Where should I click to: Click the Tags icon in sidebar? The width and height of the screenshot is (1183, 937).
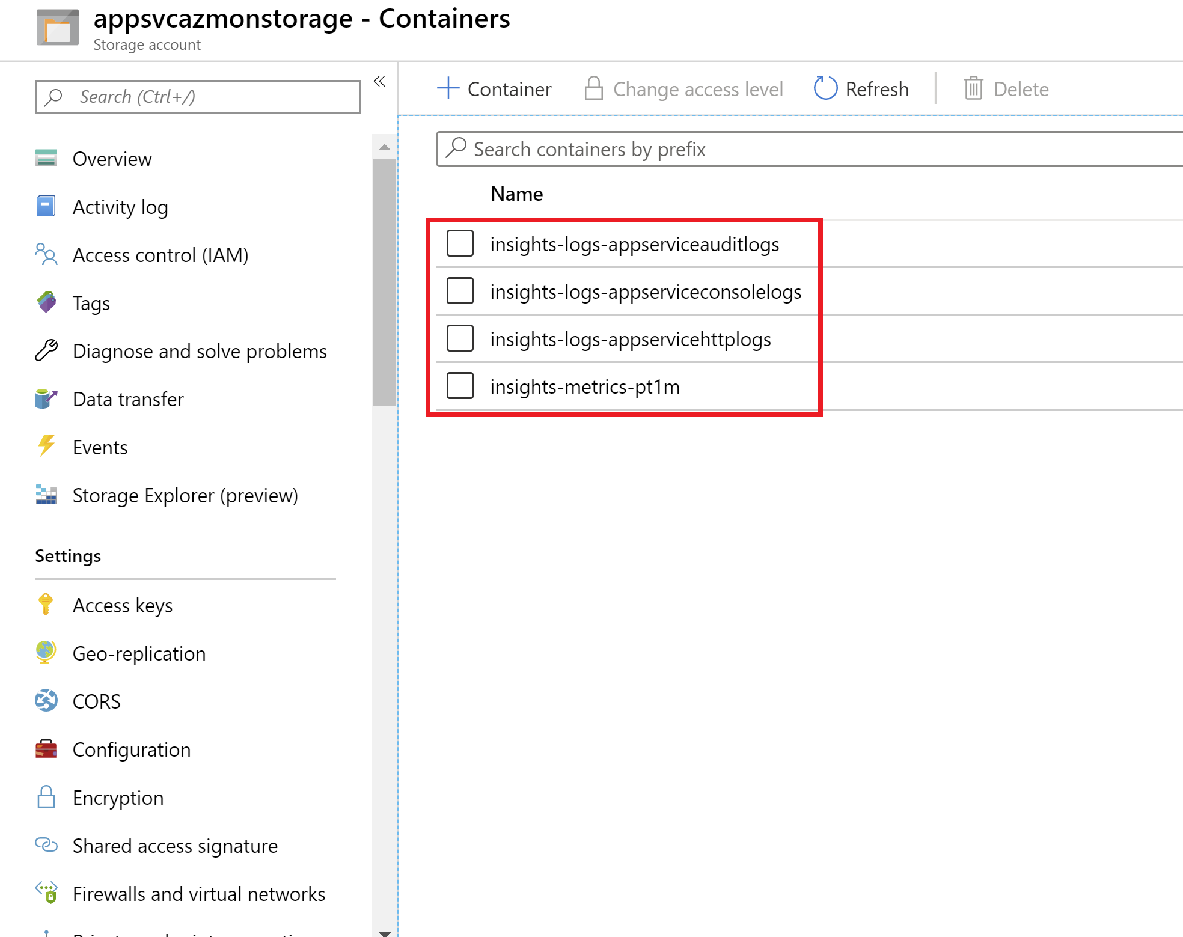(46, 302)
